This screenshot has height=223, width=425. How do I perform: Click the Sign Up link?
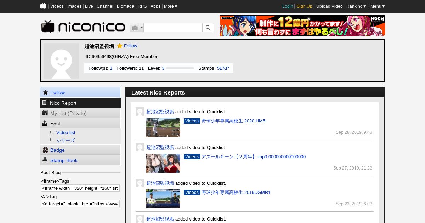(x=305, y=6)
